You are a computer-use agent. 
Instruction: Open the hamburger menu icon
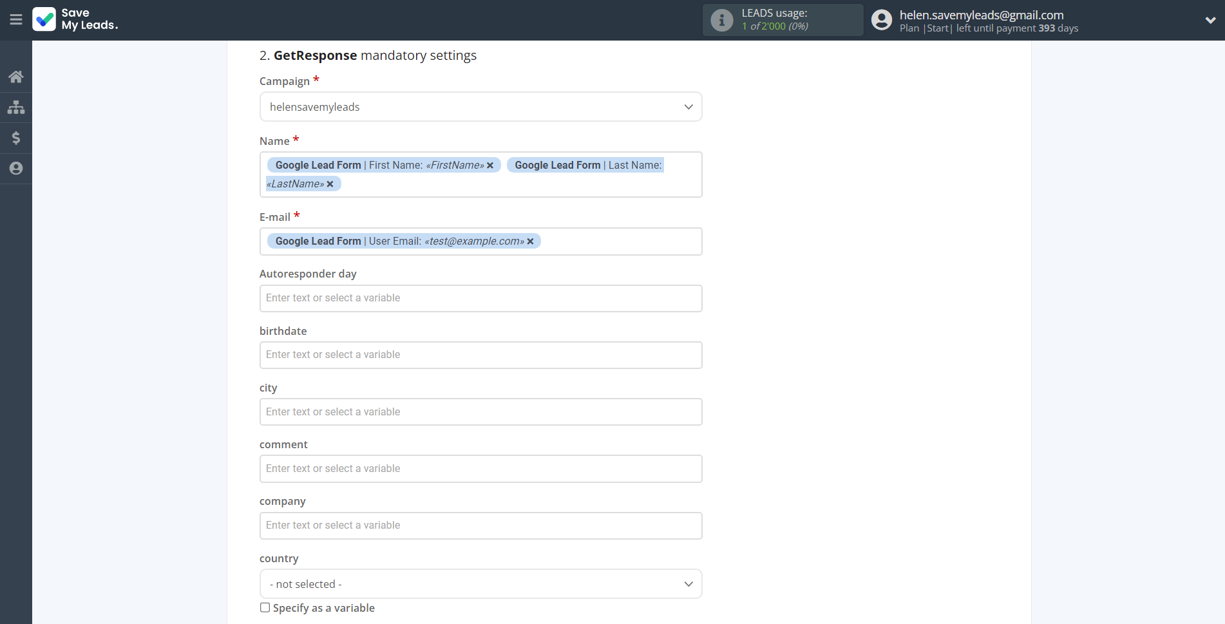coord(16,19)
